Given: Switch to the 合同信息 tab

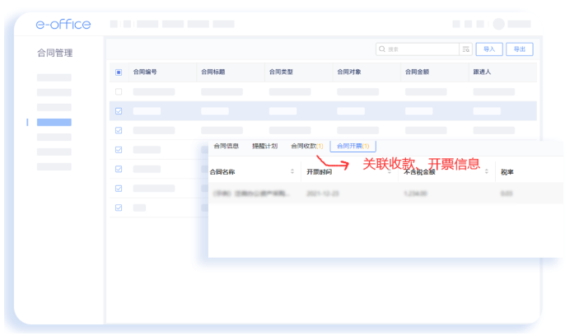Looking at the screenshot, I should pyautogui.click(x=226, y=146).
